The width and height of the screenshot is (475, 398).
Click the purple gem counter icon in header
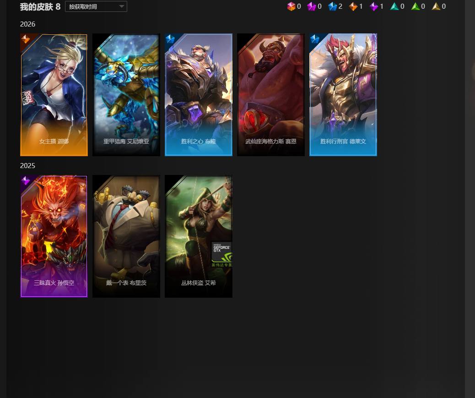tap(374, 6)
